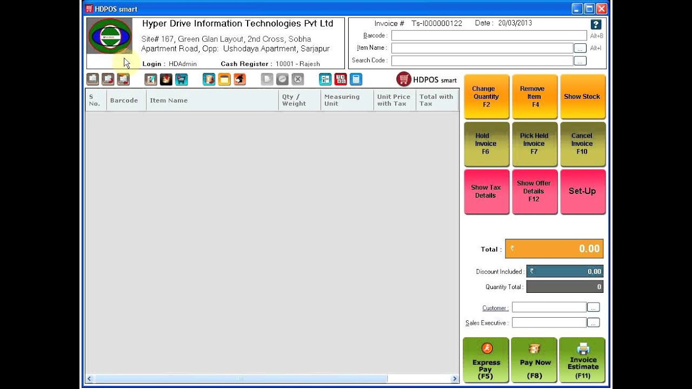Click the notepad with pencil toolbar icon
The width and height of the screenshot is (692, 389).
(151, 79)
